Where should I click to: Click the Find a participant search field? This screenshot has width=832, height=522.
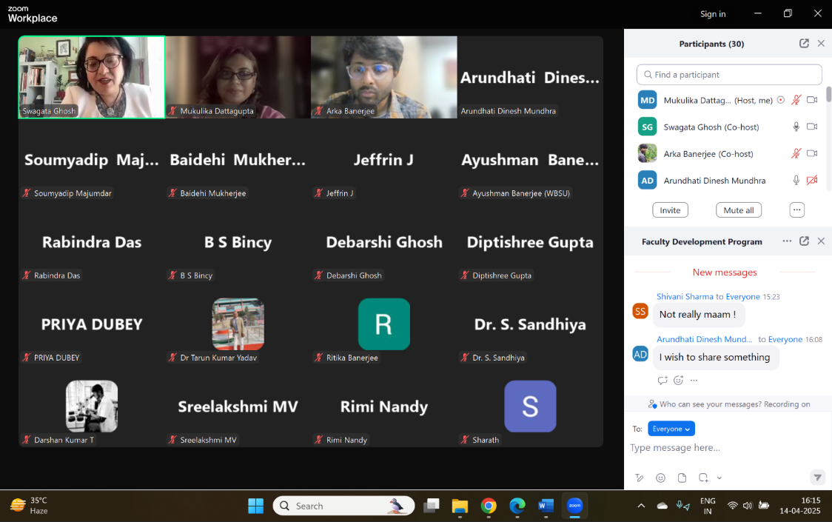(729, 75)
